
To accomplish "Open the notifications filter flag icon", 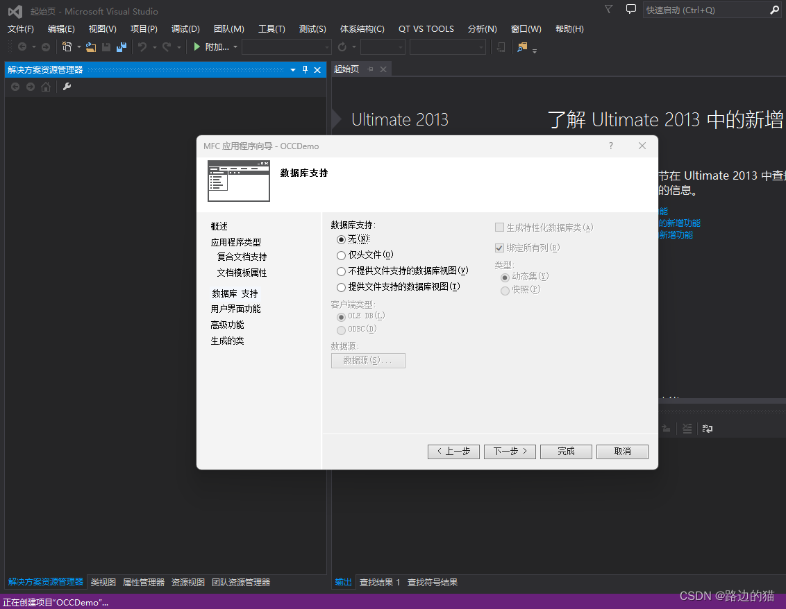I will pyautogui.click(x=608, y=10).
